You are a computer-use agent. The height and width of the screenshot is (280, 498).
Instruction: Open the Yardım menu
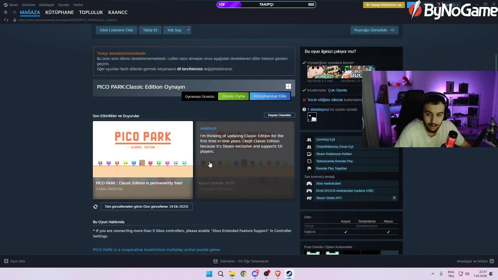(x=78, y=5)
